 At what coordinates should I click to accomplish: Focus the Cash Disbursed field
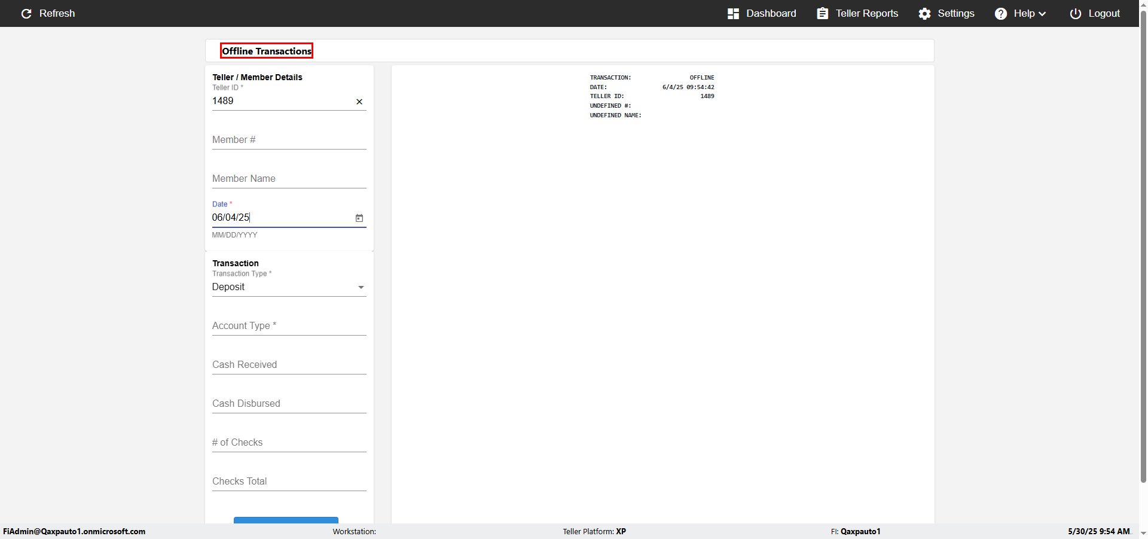(289, 404)
